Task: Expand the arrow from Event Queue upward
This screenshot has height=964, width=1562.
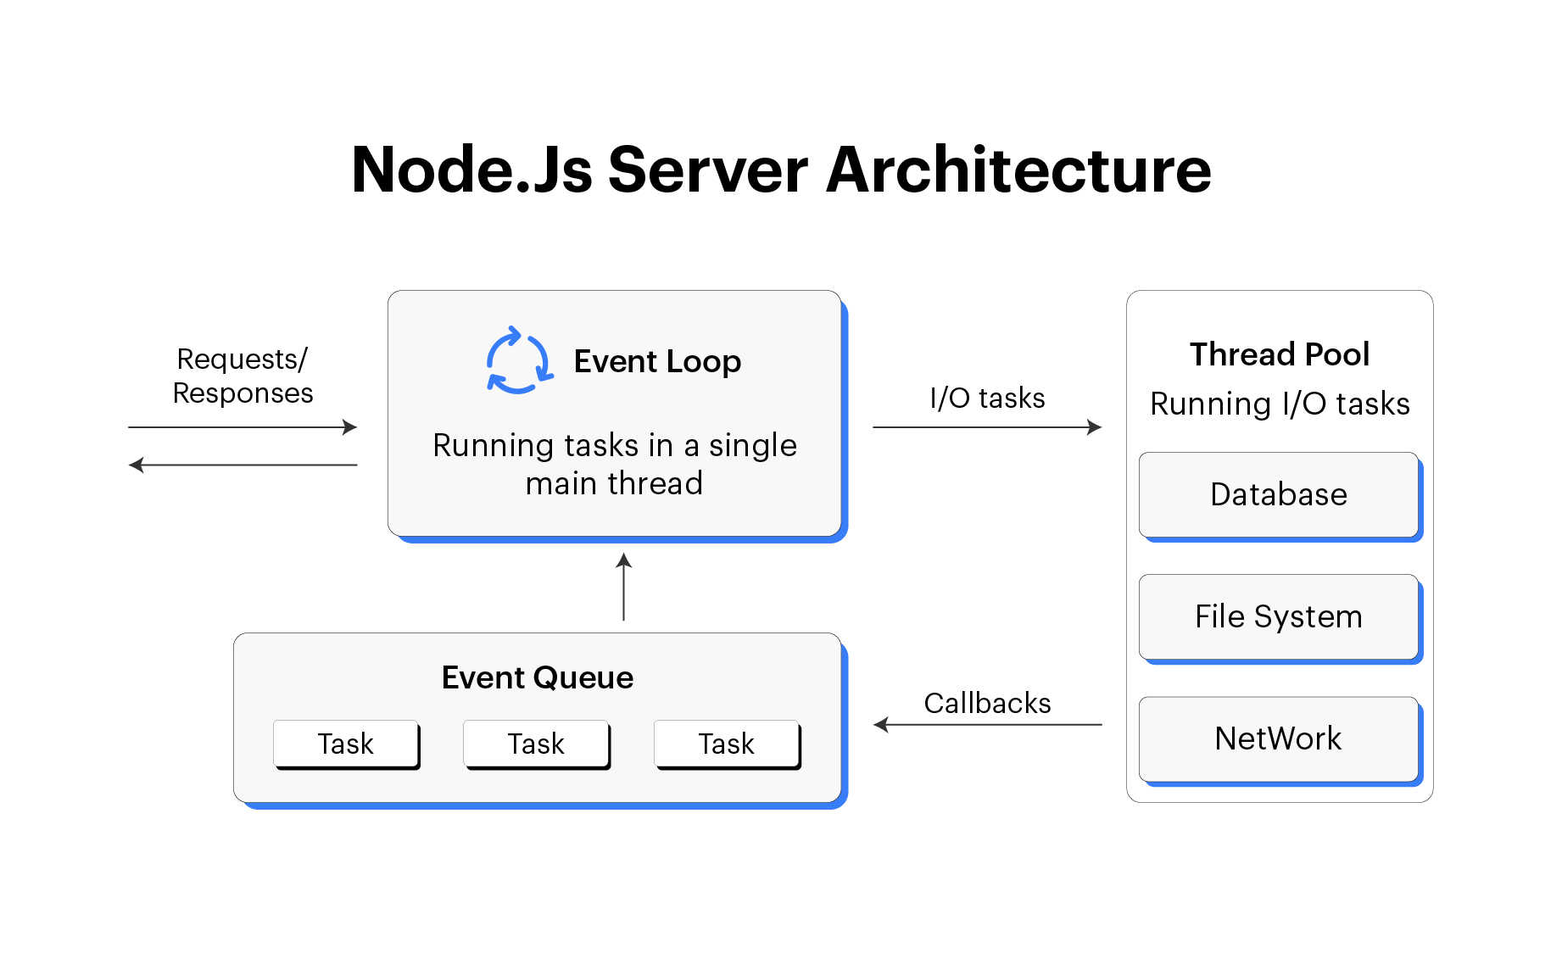Action: tap(623, 589)
